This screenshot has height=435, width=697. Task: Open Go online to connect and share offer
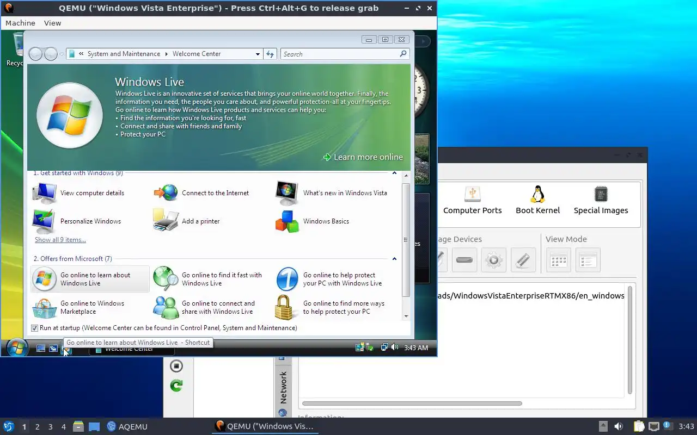204,307
